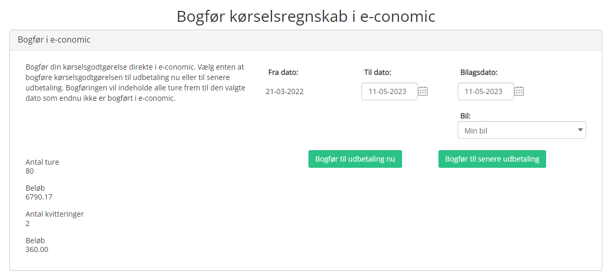This screenshot has width=607, height=279.
Task: Open the calendar picker for Bilagsdato
Action: point(519,91)
